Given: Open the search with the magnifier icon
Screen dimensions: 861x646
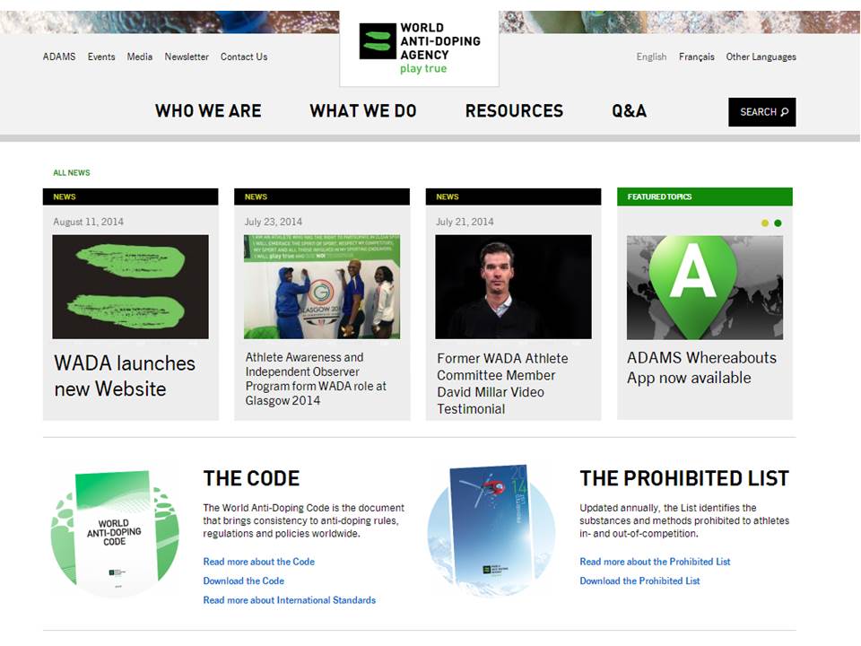Looking at the screenshot, I should [783, 111].
